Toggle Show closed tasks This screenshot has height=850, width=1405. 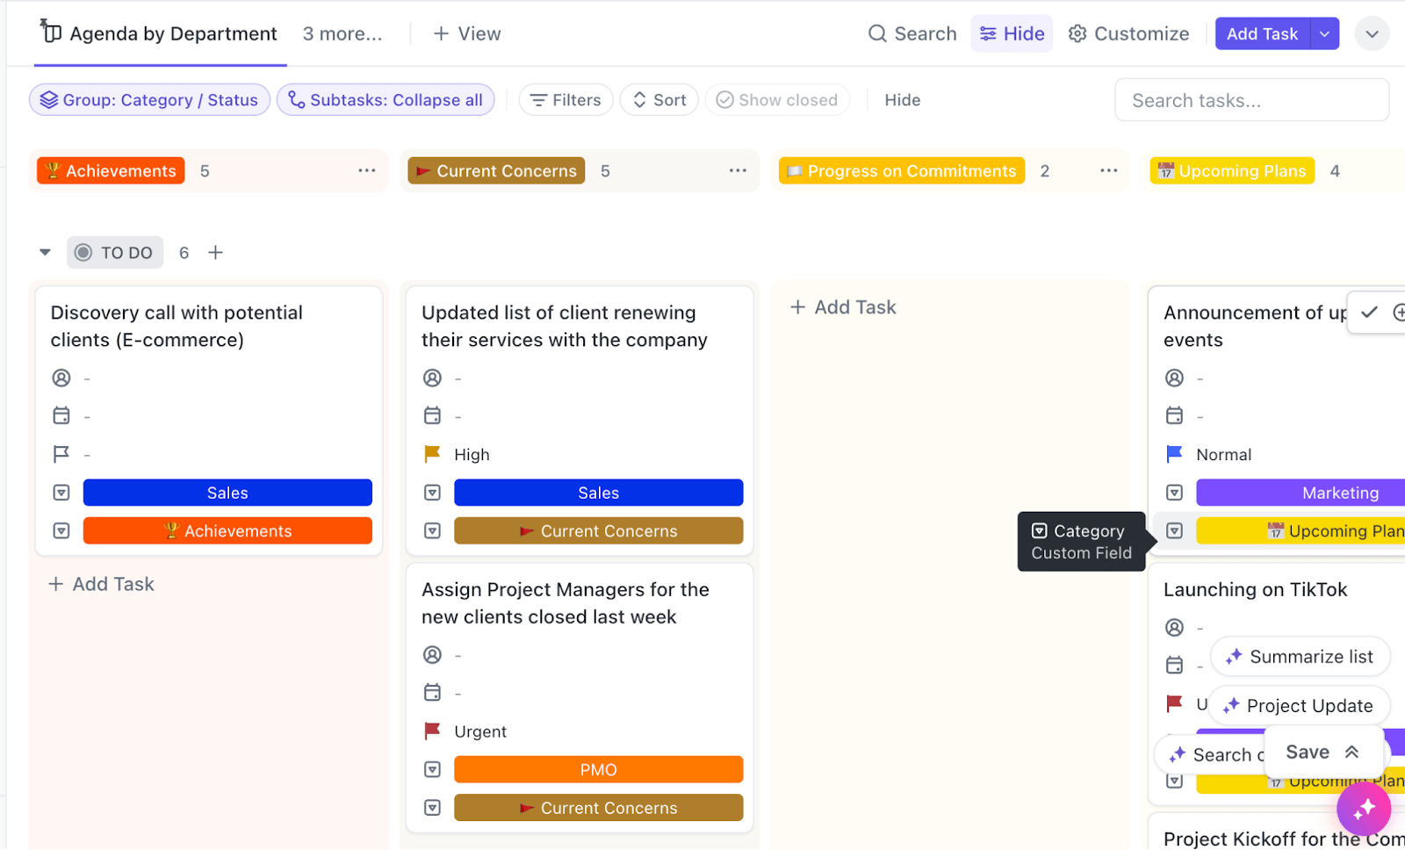click(777, 100)
